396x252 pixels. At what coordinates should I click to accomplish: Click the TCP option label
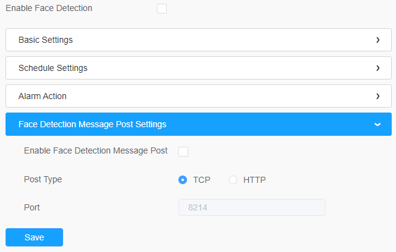click(202, 180)
